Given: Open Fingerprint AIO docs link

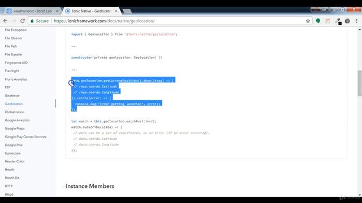Looking at the screenshot, I should pos(16,63).
